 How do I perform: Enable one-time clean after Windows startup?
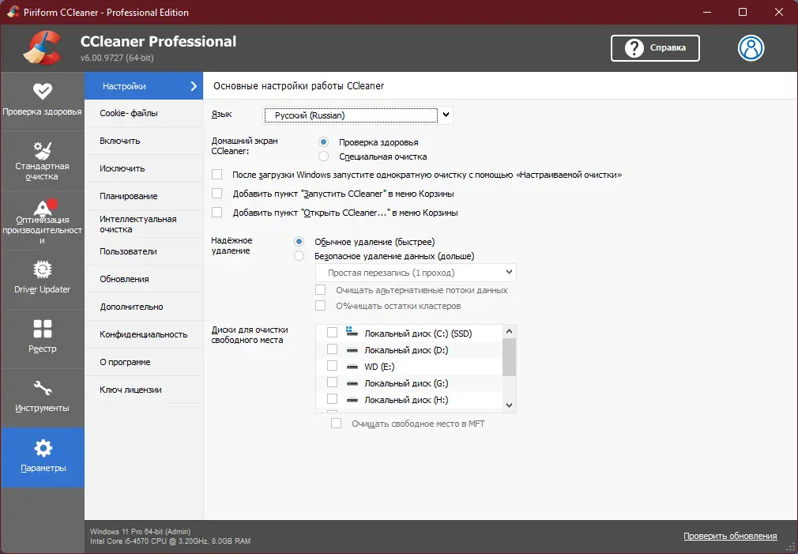click(x=216, y=175)
